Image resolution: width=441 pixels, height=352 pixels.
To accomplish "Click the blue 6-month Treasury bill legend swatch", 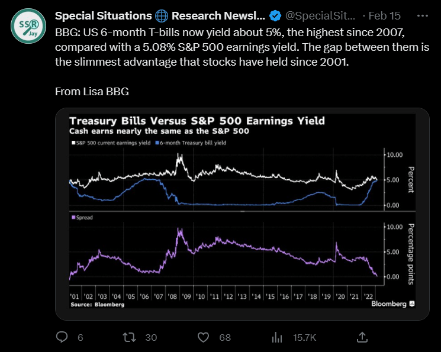I will 156,143.
